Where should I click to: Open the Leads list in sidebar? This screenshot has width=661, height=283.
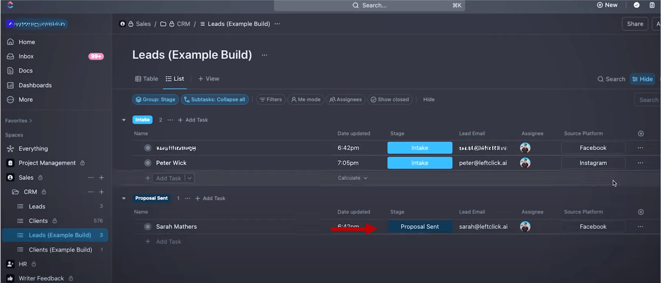[x=37, y=206]
